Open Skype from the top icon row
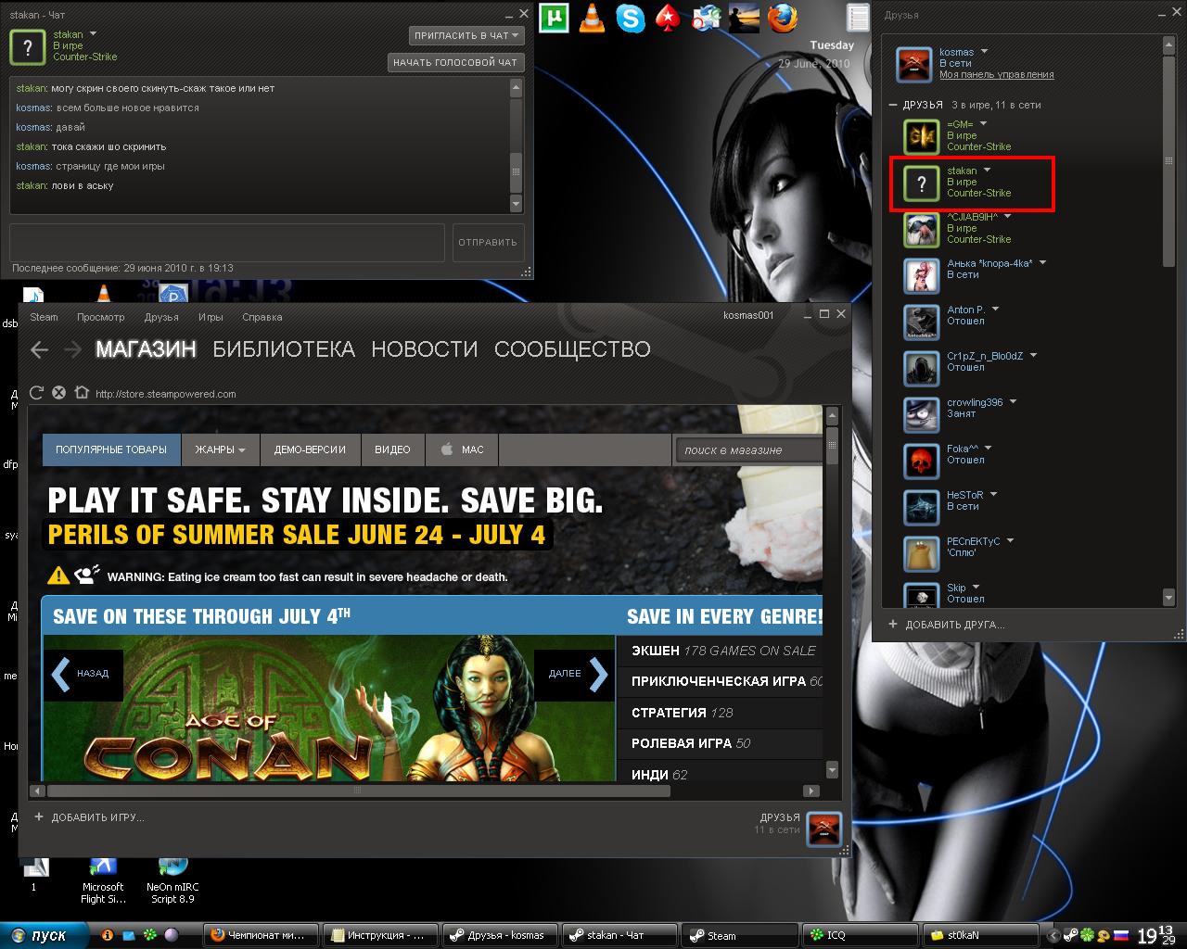The image size is (1187, 949). (631, 18)
